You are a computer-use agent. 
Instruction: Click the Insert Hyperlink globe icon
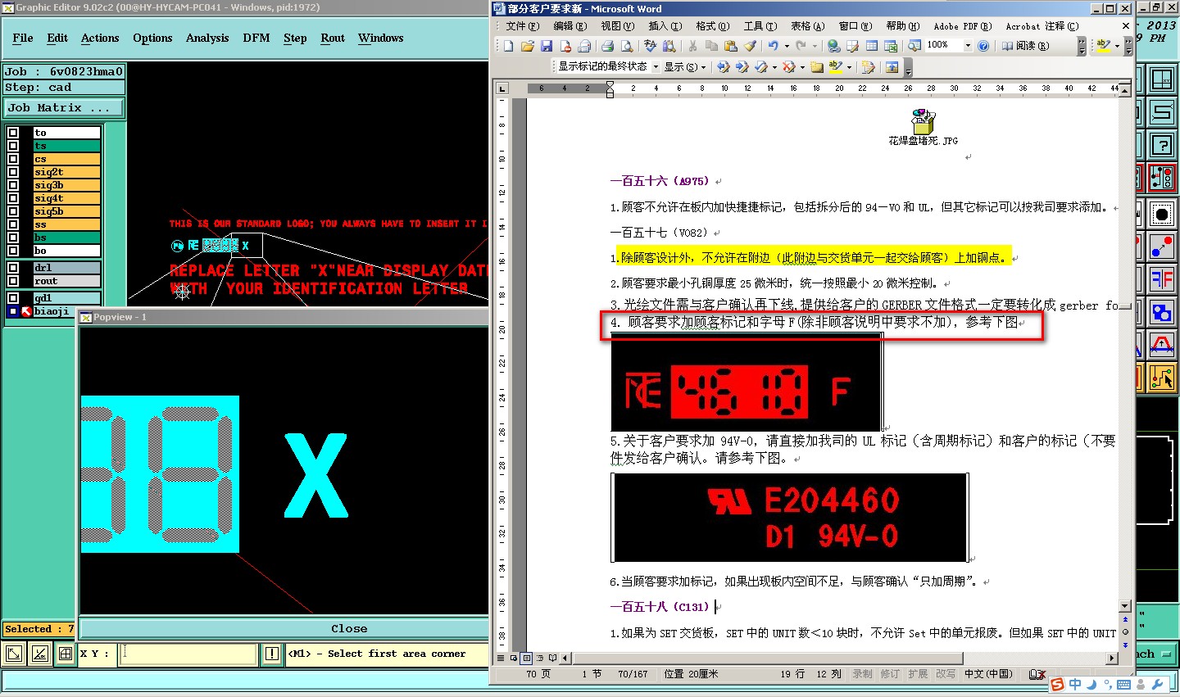coord(833,46)
